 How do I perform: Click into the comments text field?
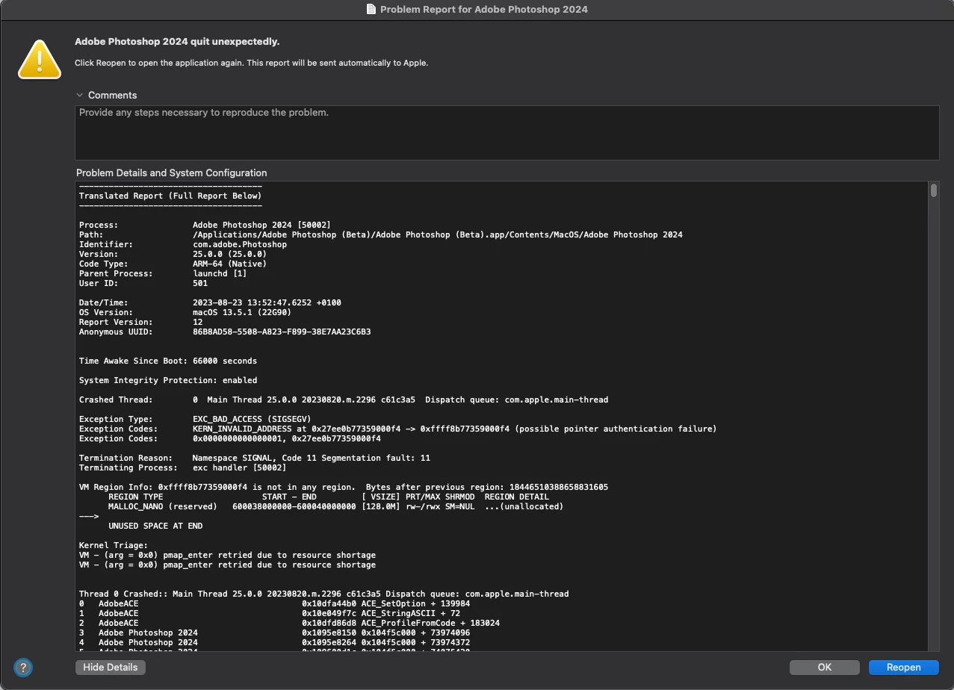point(507,132)
